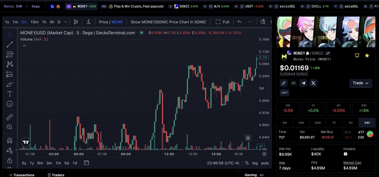Activate the zoom in tool
This screenshot has width=379, height=177.
click(10, 127)
